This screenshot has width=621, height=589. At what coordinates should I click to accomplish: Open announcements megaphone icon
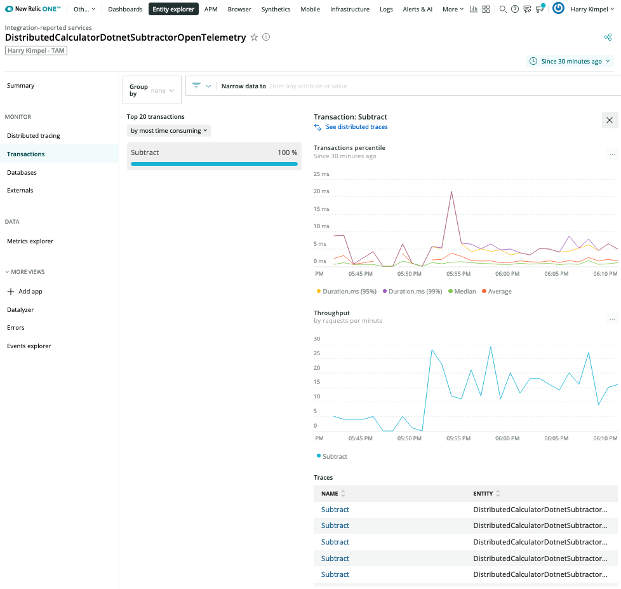pyautogui.click(x=540, y=10)
